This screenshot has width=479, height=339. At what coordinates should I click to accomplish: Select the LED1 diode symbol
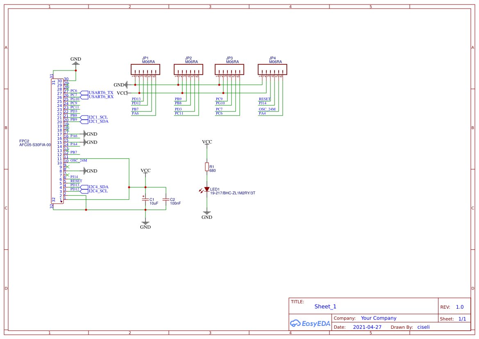207,188
